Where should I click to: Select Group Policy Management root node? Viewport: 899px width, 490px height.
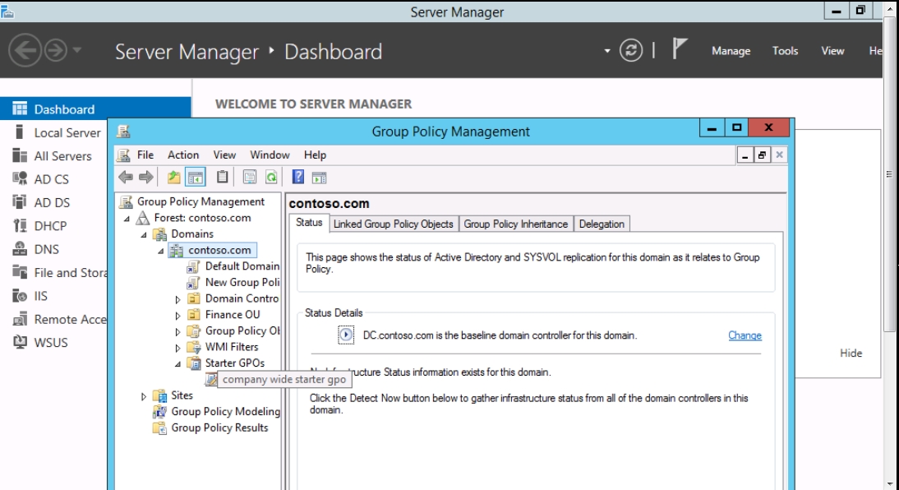click(x=201, y=201)
